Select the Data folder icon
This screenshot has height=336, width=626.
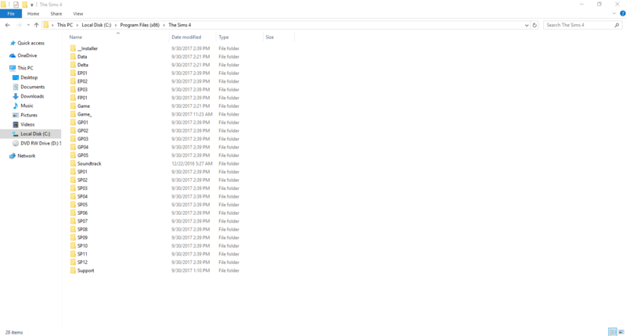[x=73, y=56]
